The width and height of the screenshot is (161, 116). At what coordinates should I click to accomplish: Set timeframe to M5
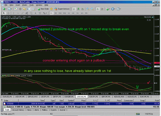[x=56, y=13]
